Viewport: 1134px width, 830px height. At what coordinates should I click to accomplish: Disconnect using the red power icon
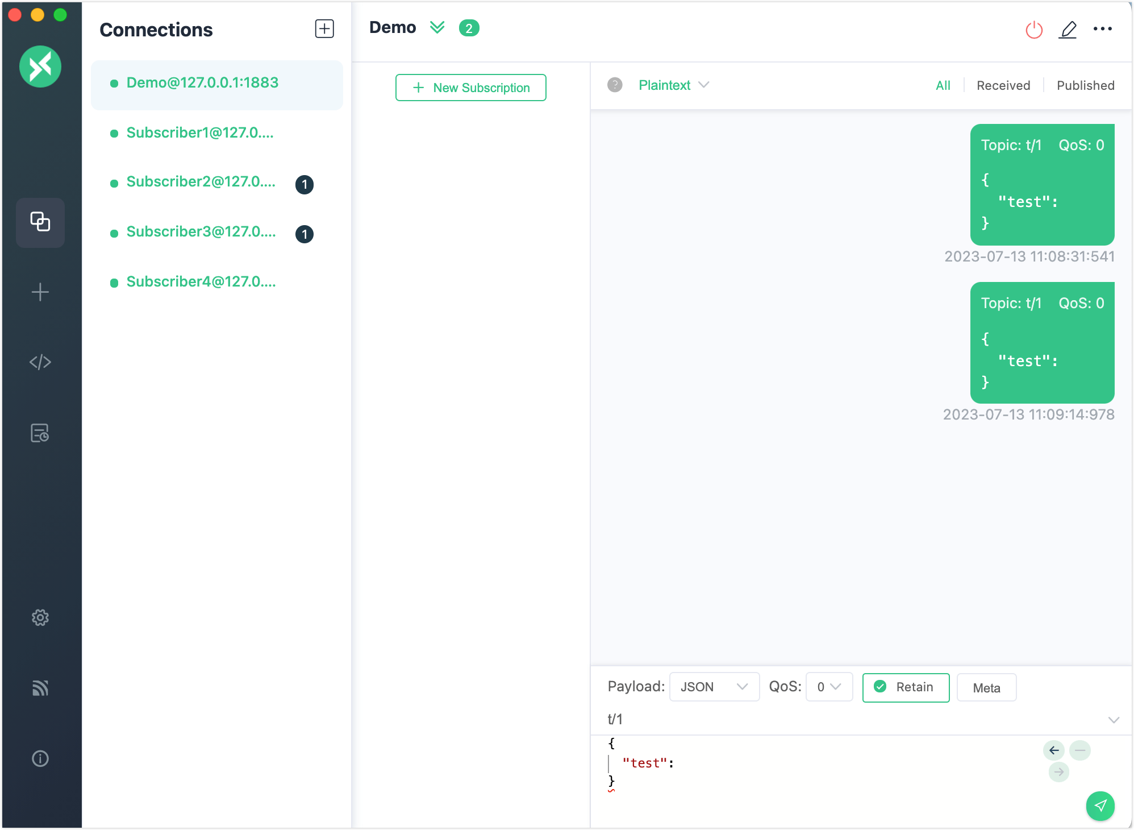(x=1033, y=30)
